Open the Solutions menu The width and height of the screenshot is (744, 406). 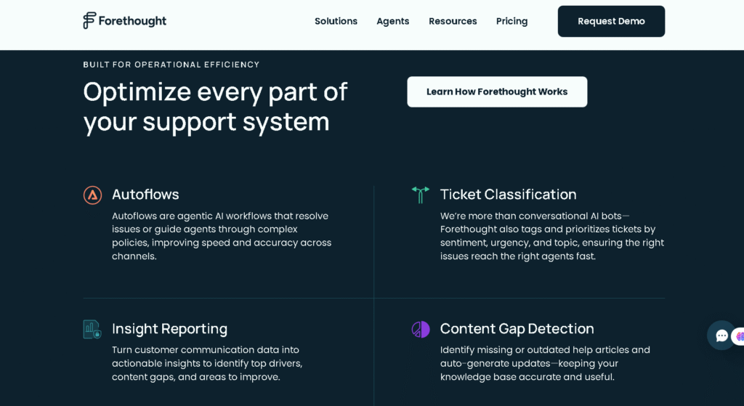click(x=336, y=21)
